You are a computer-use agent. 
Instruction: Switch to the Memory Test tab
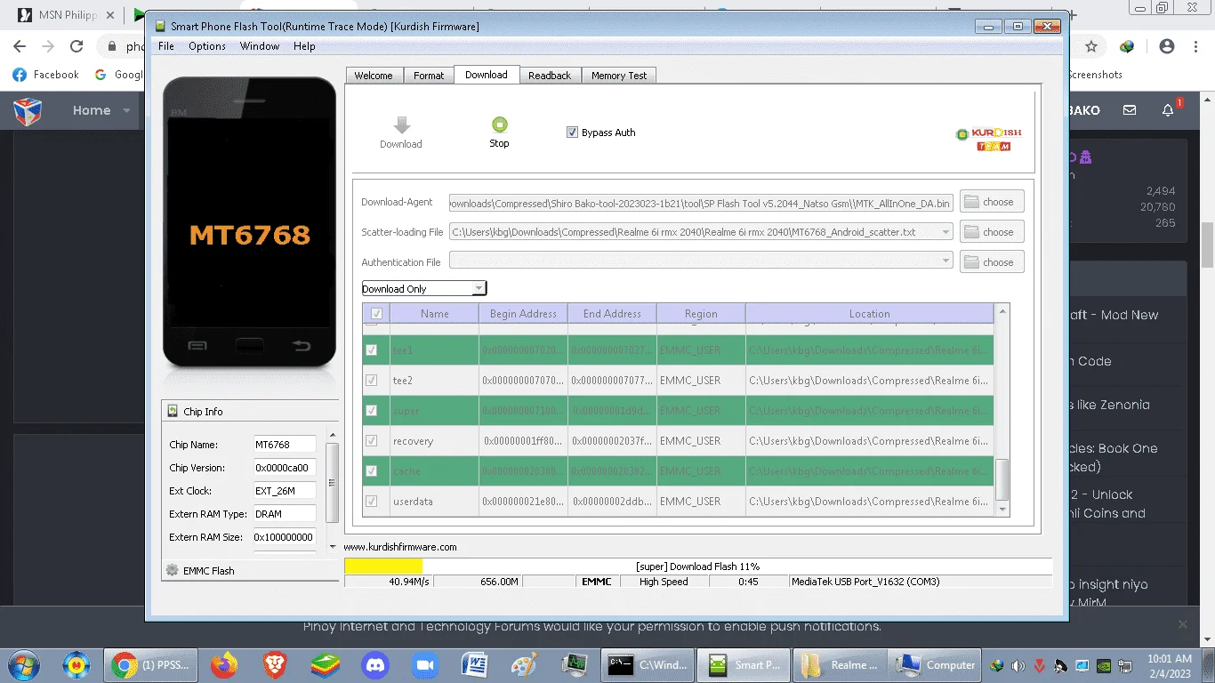pyautogui.click(x=619, y=76)
